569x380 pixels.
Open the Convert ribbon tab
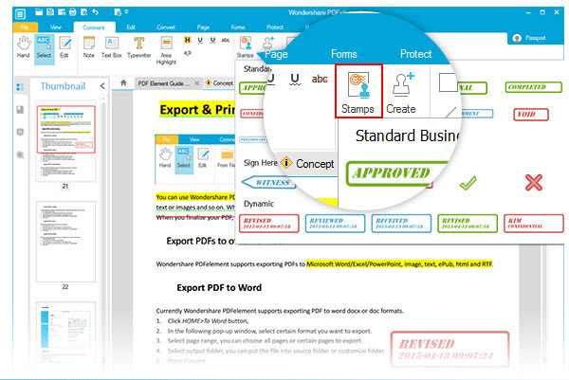[x=166, y=27]
